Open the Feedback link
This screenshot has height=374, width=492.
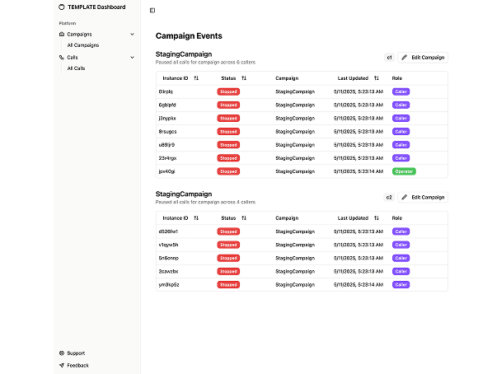[74, 366]
